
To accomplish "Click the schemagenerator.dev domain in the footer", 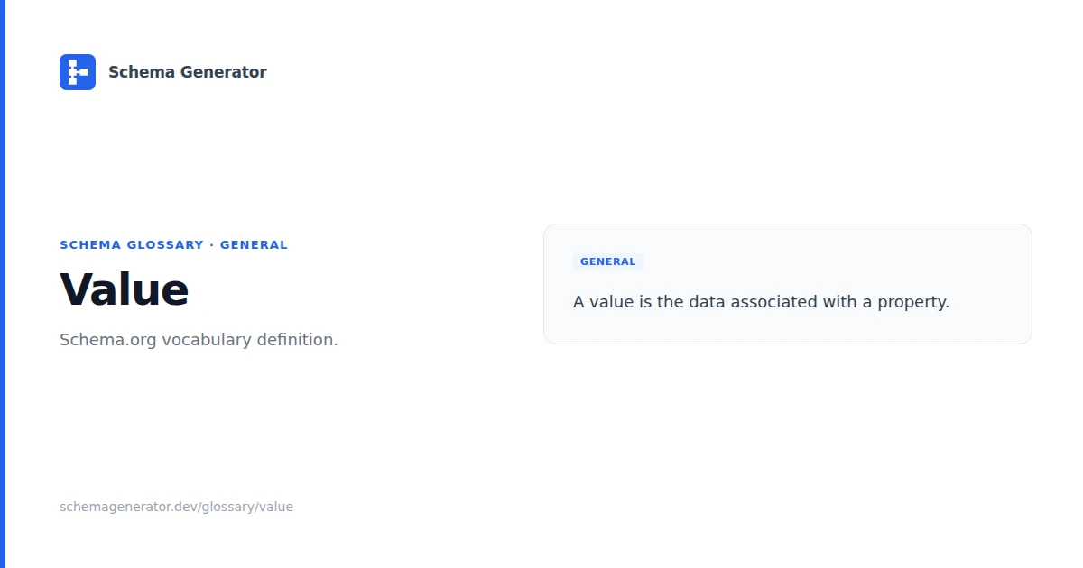I will [x=128, y=507].
